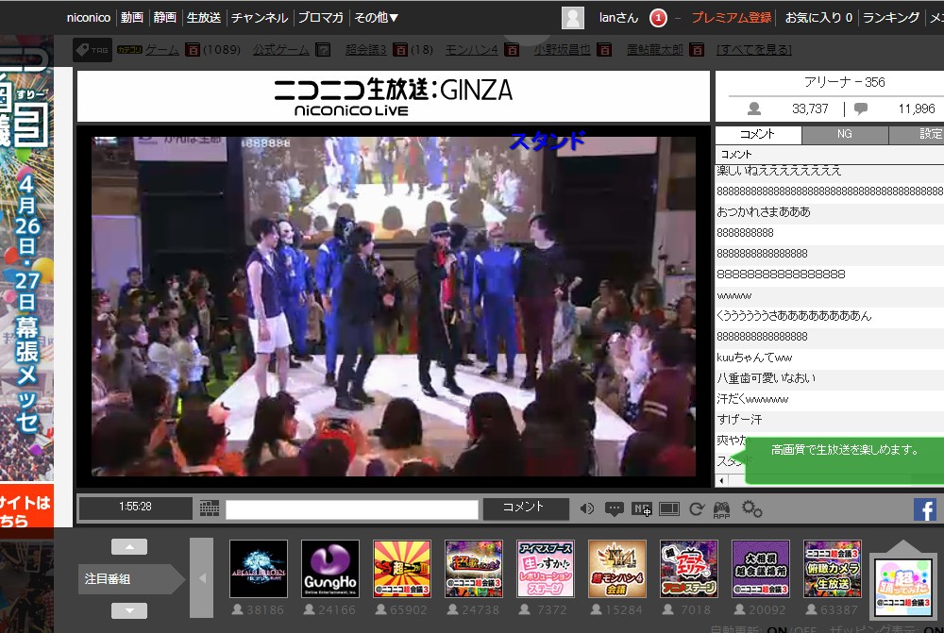Open 俯瞰カメラ生放送 program thumbnail
The height and width of the screenshot is (633, 944).
click(833, 569)
